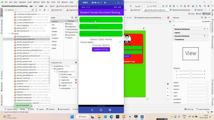Open the Refactor menu
The image size is (214, 120).
(36, 2)
